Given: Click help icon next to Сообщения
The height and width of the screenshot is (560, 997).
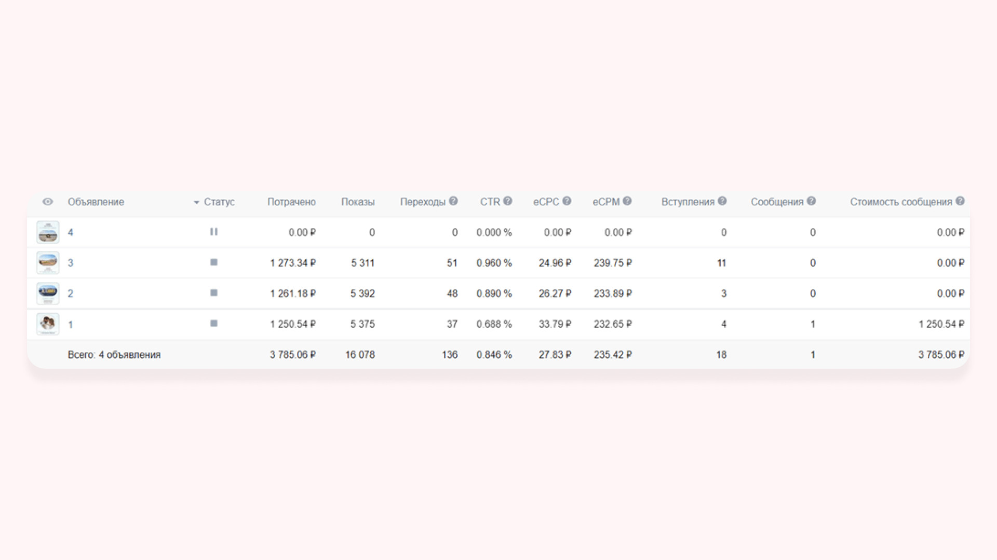Looking at the screenshot, I should click(x=811, y=201).
